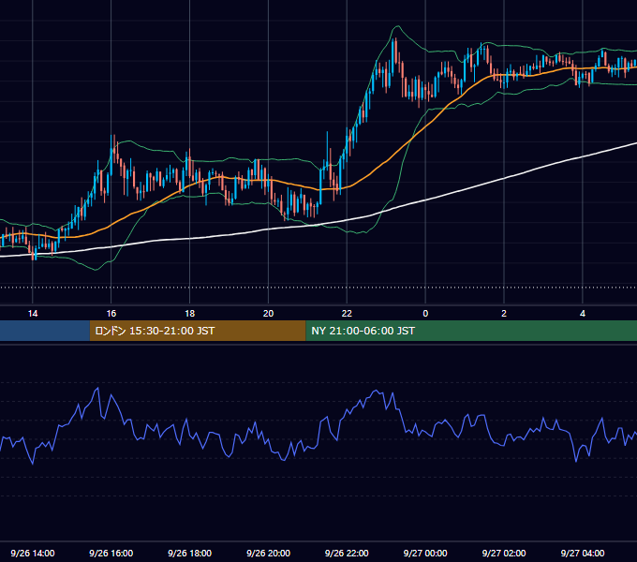Click hour label 2 on price chart axis
Screen dimensions: 637x562
(x=504, y=314)
